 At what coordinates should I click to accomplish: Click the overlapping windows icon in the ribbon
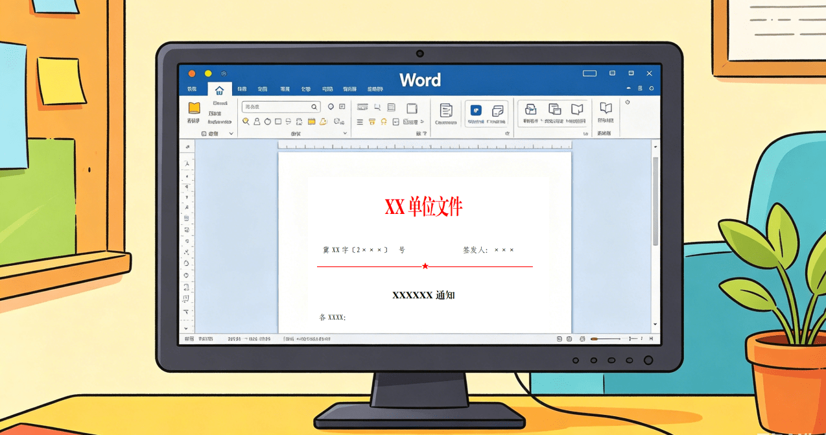pos(554,109)
